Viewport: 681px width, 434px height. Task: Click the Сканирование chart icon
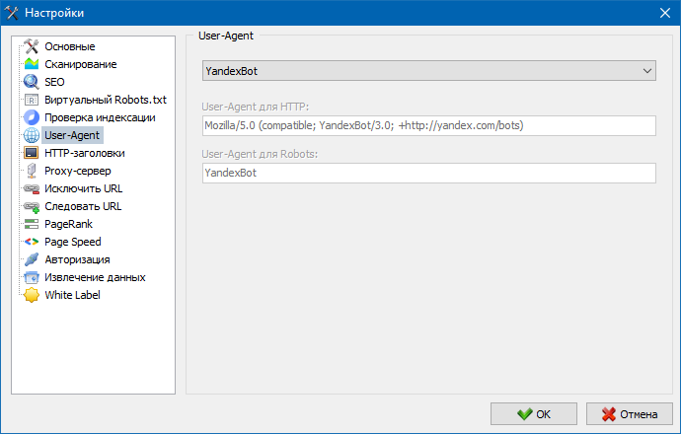[x=32, y=64]
